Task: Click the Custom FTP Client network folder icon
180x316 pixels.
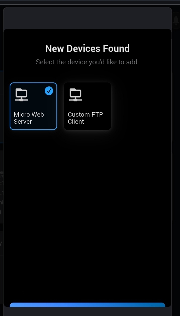Action: [x=75, y=95]
